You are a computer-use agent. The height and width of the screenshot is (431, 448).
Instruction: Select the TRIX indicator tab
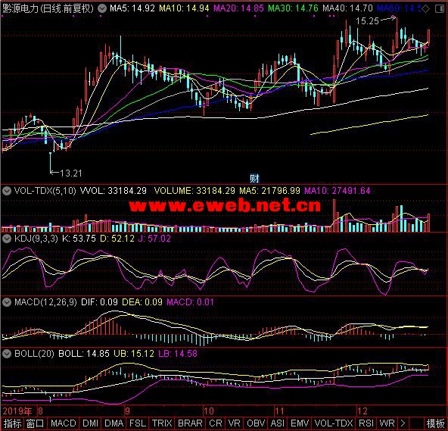point(162,423)
